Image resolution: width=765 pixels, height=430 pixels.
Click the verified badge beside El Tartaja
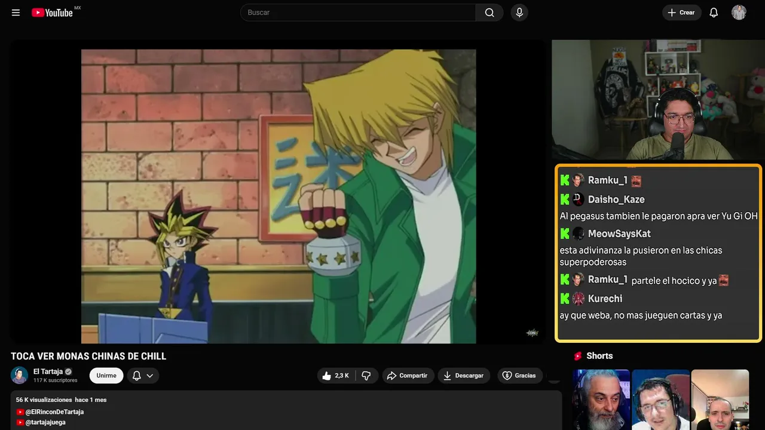68,371
